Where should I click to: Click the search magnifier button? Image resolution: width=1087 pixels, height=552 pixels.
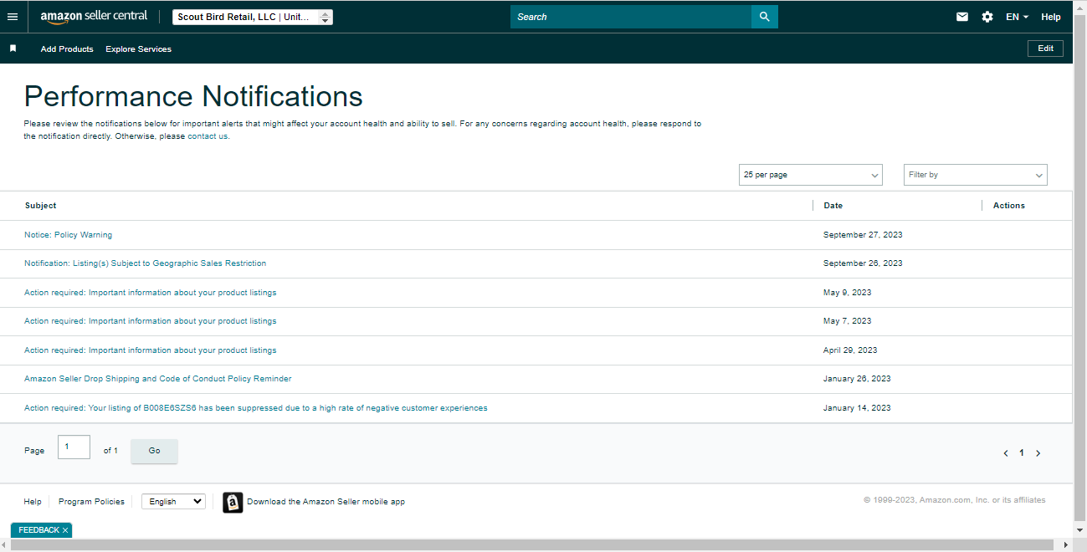pyautogui.click(x=765, y=17)
